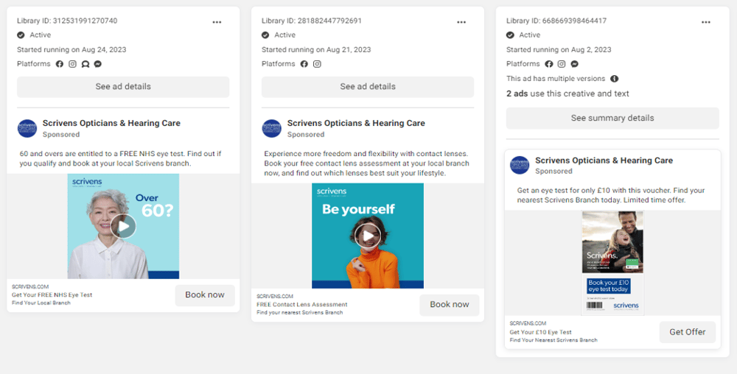The height and width of the screenshot is (374, 737).
Task: Click the Scrivens profile logo on the NHS eye test ad
Action: tap(27, 129)
